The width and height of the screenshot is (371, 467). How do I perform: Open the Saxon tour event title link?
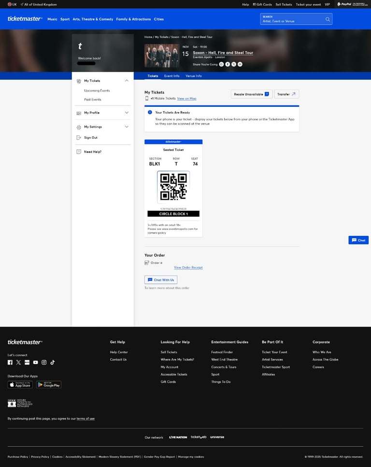click(x=223, y=53)
